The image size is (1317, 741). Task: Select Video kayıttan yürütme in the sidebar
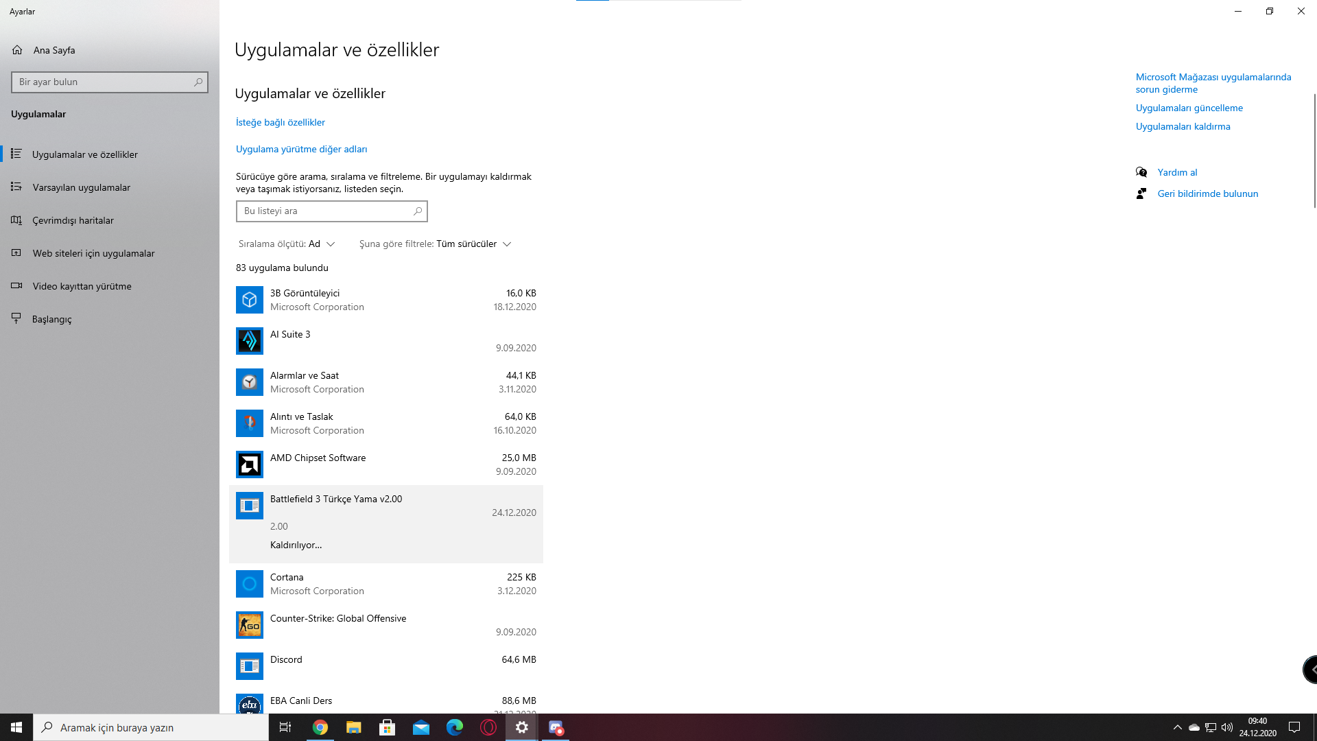[82, 286]
